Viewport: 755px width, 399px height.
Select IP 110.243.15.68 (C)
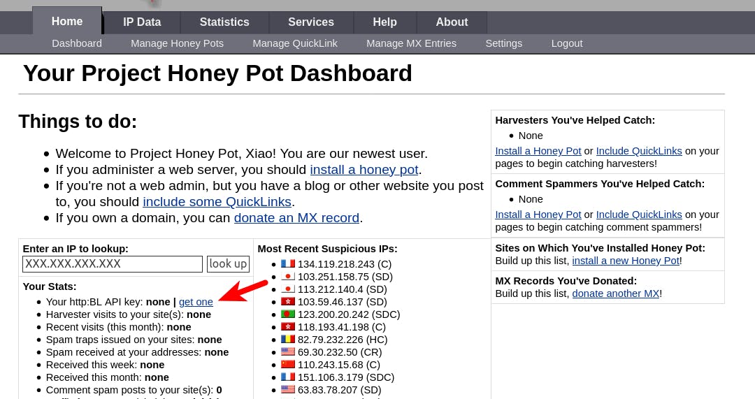(x=339, y=365)
